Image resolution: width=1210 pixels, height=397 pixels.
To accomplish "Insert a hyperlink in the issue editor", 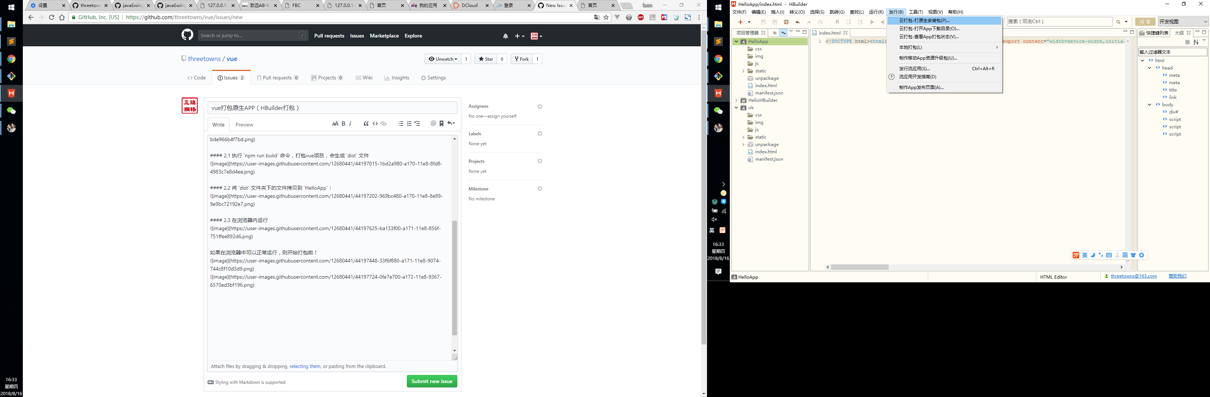I will (x=383, y=123).
